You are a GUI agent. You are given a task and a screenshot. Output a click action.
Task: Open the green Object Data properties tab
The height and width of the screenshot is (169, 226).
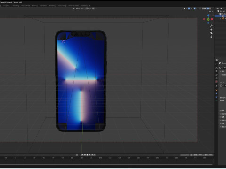pyautogui.click(x=216, y=100)
